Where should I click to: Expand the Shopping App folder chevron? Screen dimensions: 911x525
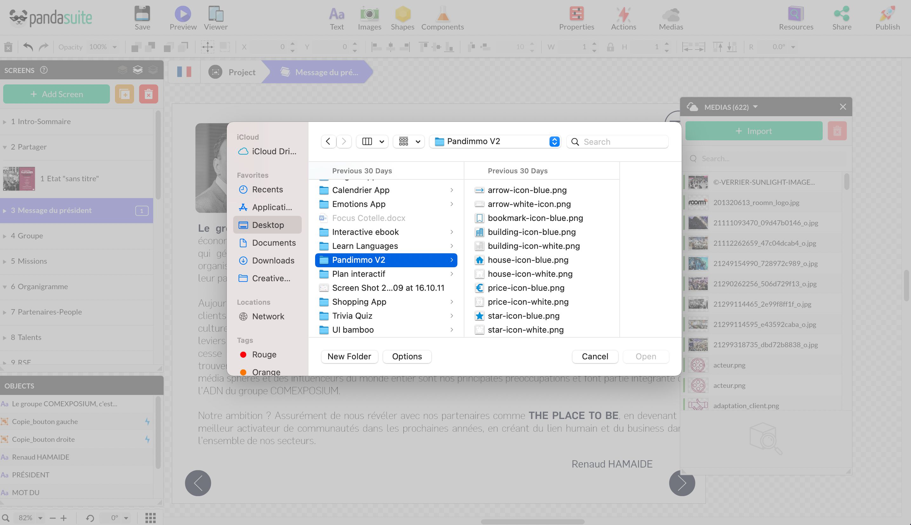tap(452, 302)
